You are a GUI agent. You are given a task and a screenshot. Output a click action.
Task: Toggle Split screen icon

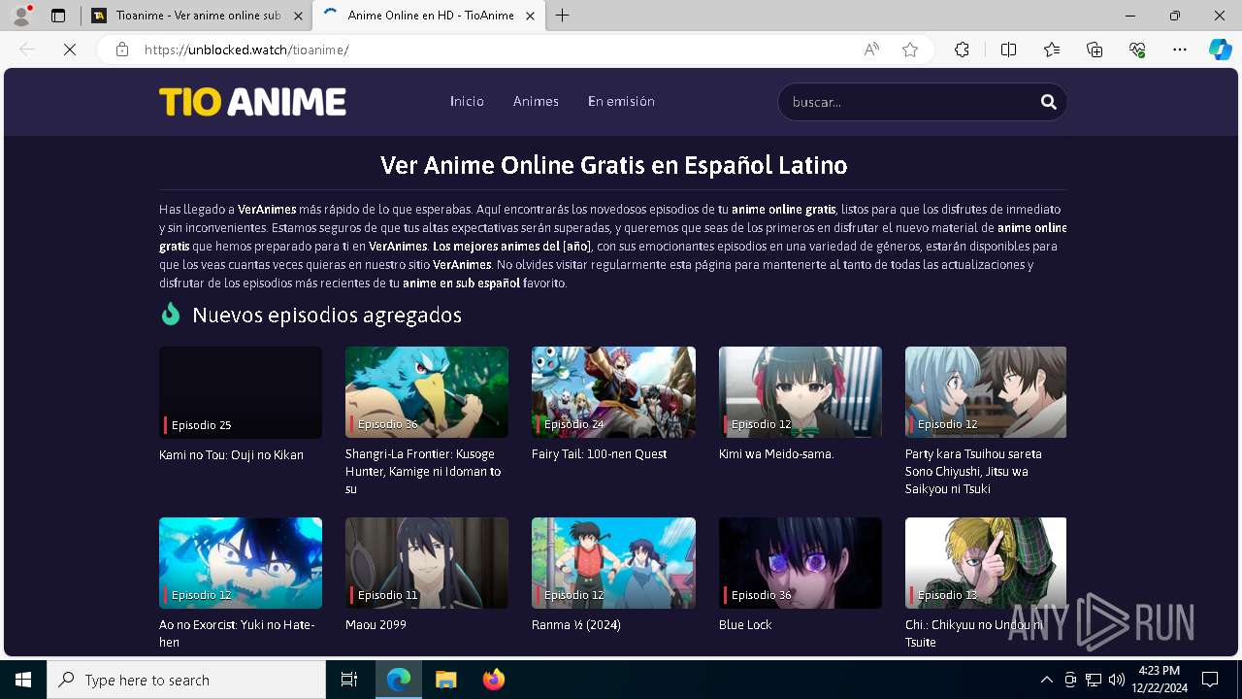pos(1008,50)
